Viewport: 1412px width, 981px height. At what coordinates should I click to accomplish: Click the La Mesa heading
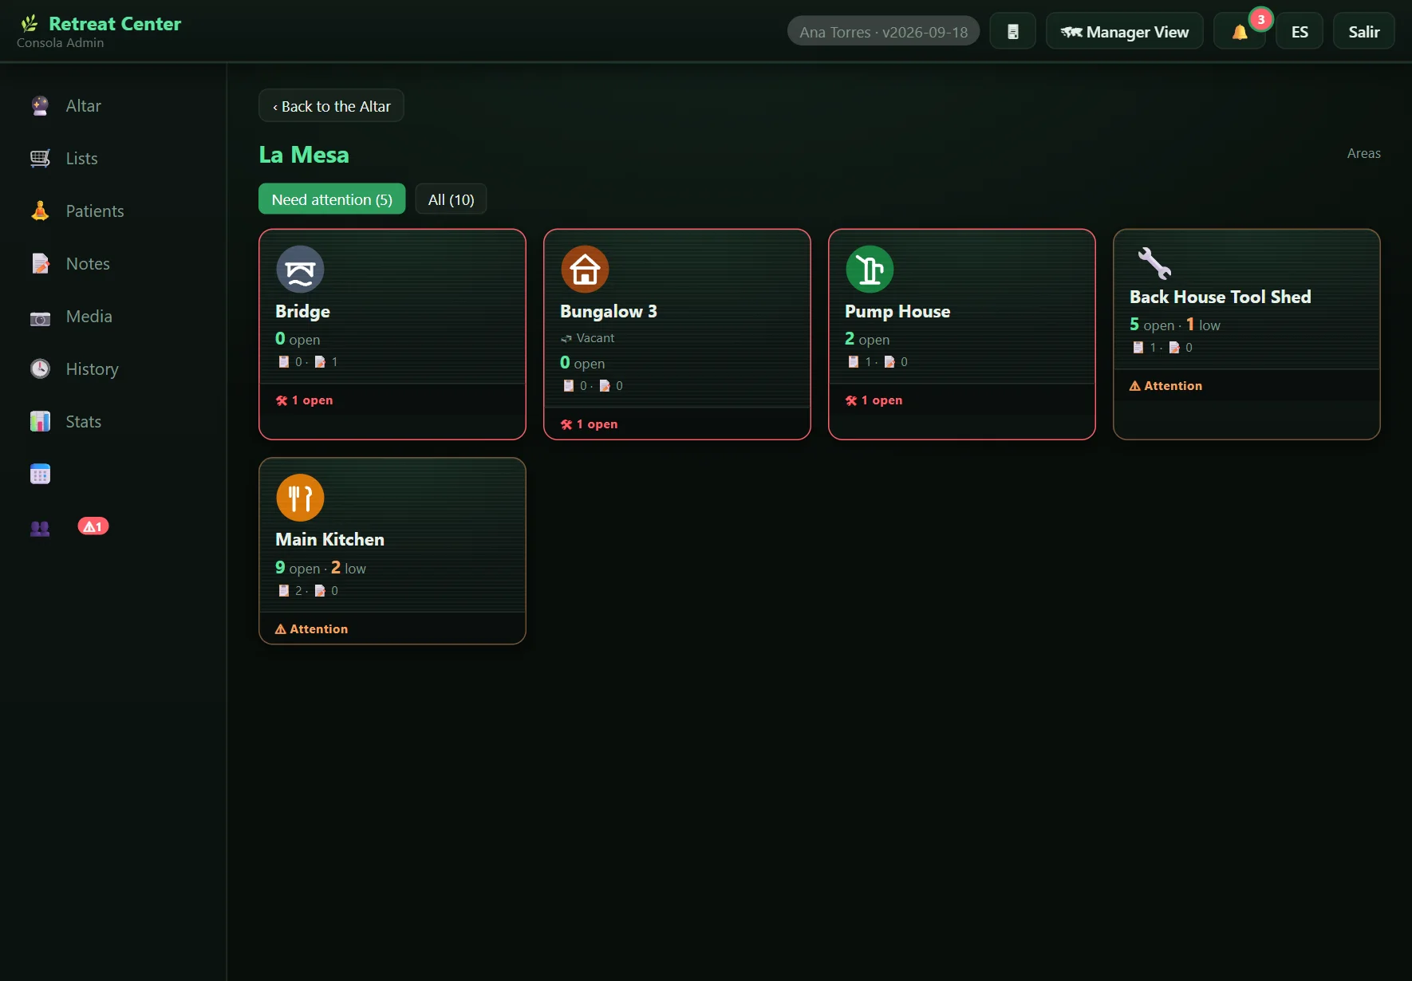coord(304,155)
